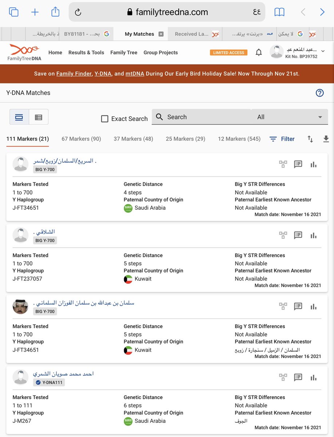The image size is (334, 437).
Task: Open the Family Tree menu
Action: (x=124, y=52)
